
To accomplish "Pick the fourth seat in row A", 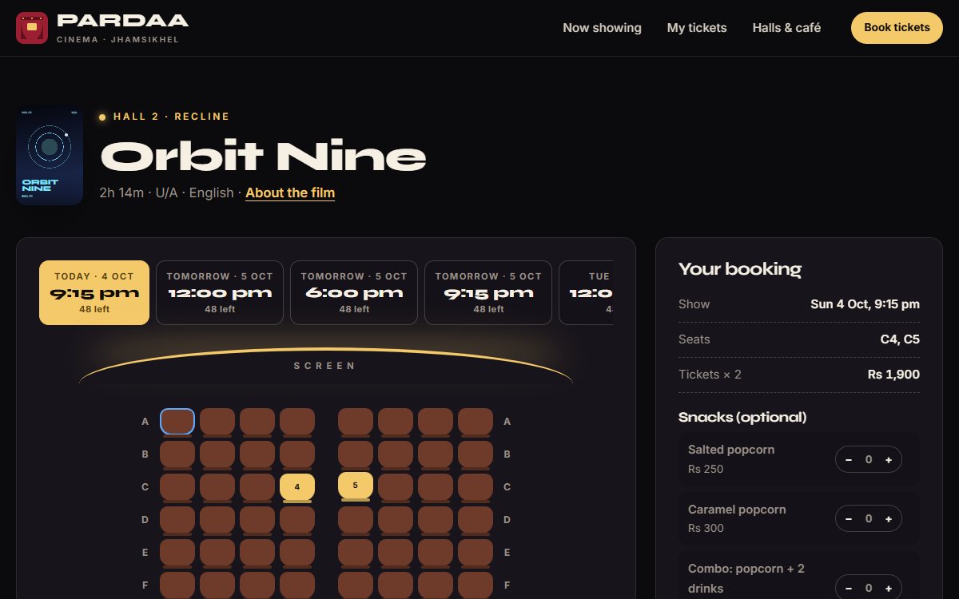I will [x=297, y=421].
